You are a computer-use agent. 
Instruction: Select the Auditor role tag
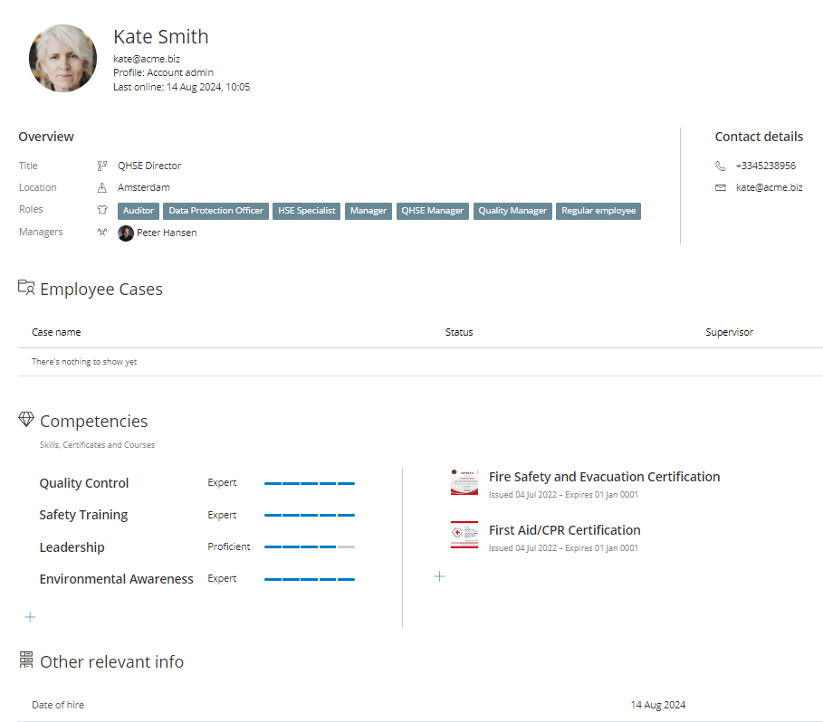pos(139,211)
